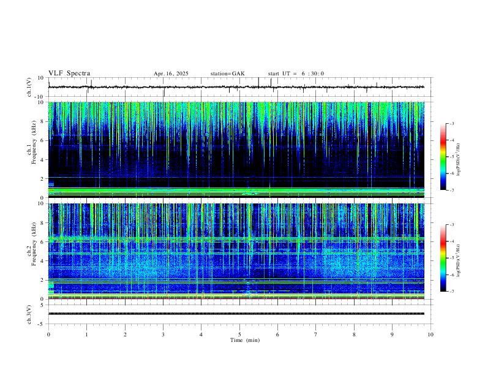
Task: Click the date 'Apr. 16, 2025'
Action: tap(171, 74)
